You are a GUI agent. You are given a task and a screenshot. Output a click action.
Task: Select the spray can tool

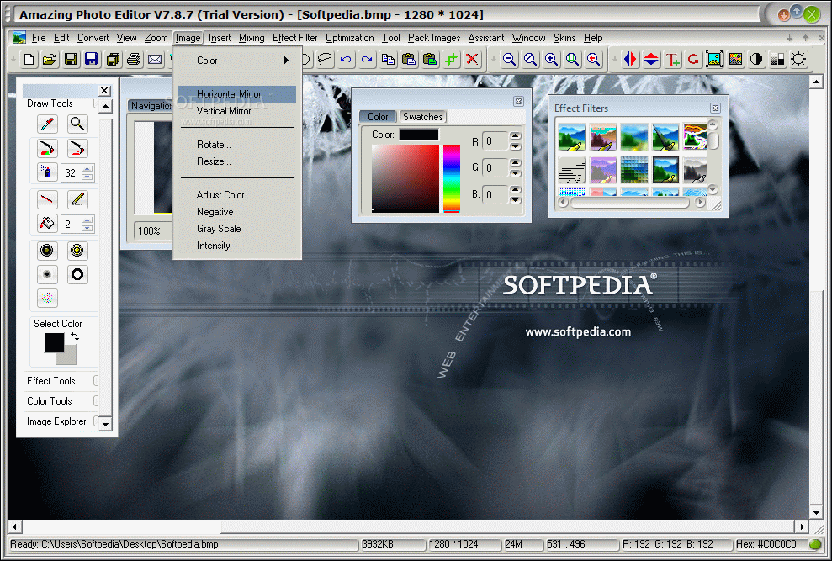click(47, 172)
